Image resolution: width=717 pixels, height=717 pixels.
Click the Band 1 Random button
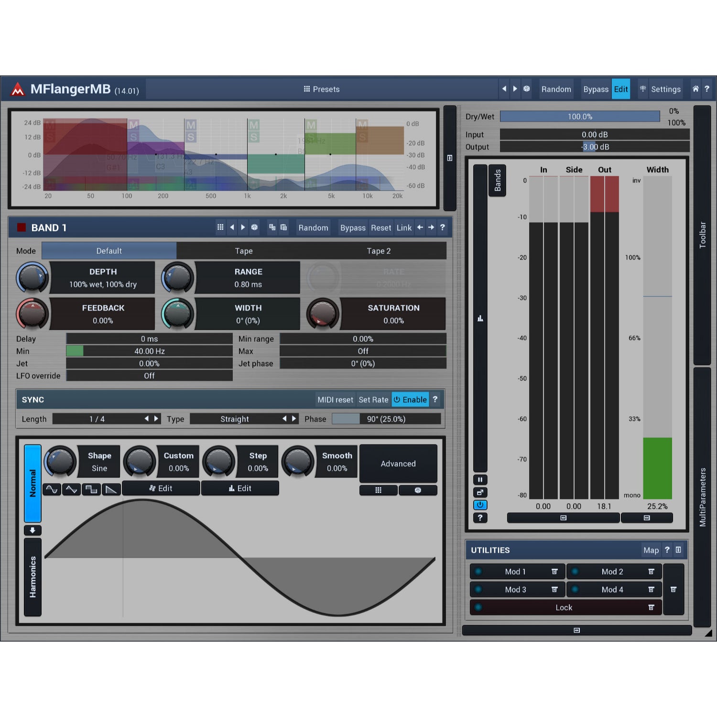click(x=313, y=228)
